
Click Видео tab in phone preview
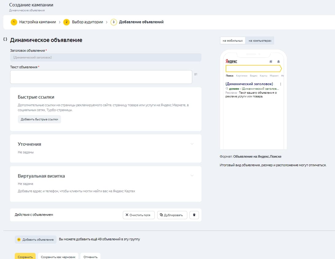click(x=253, y=76)
